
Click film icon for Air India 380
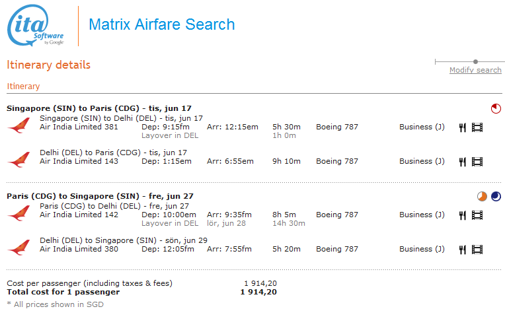[477, 250]
